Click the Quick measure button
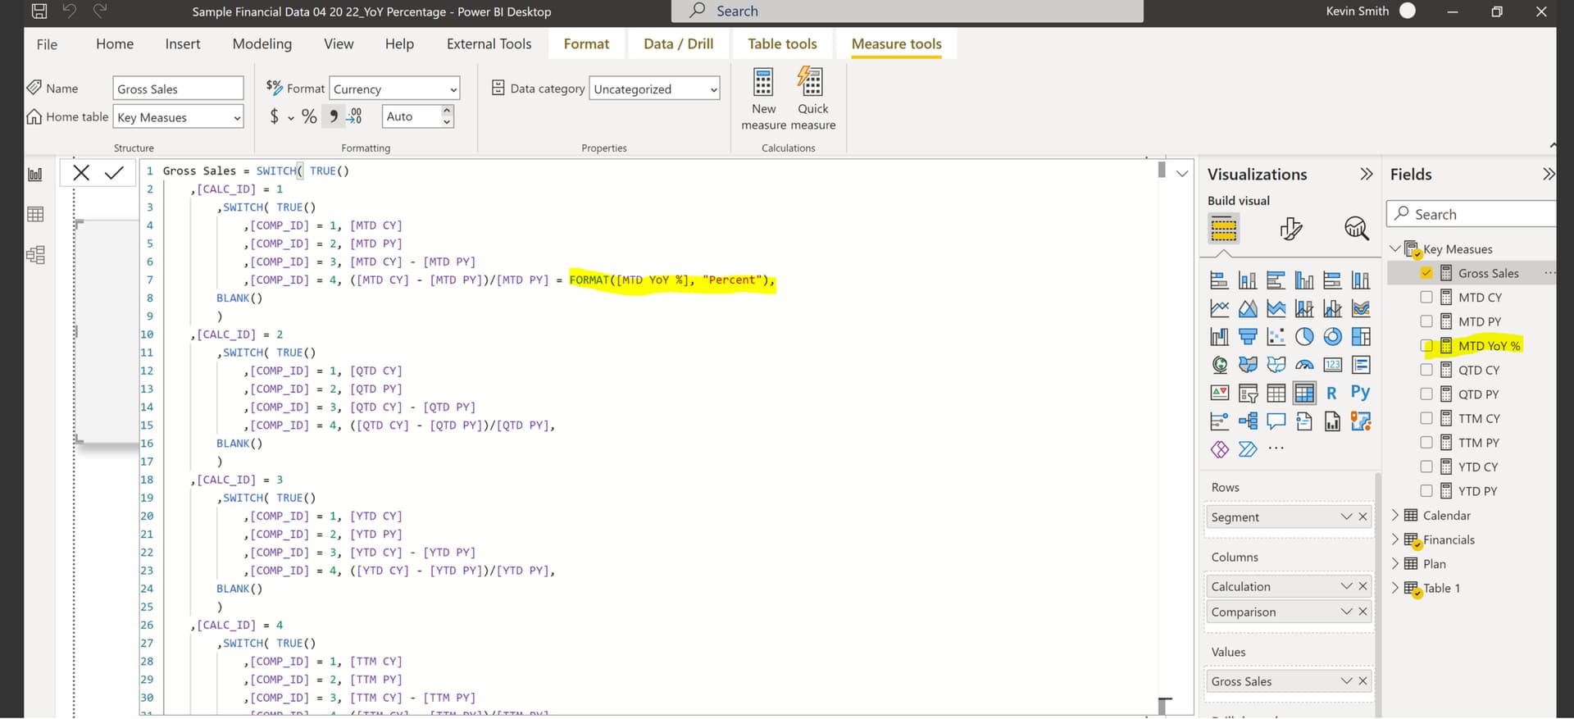Viewport: 1574px width, 719px height. [813, 99]
